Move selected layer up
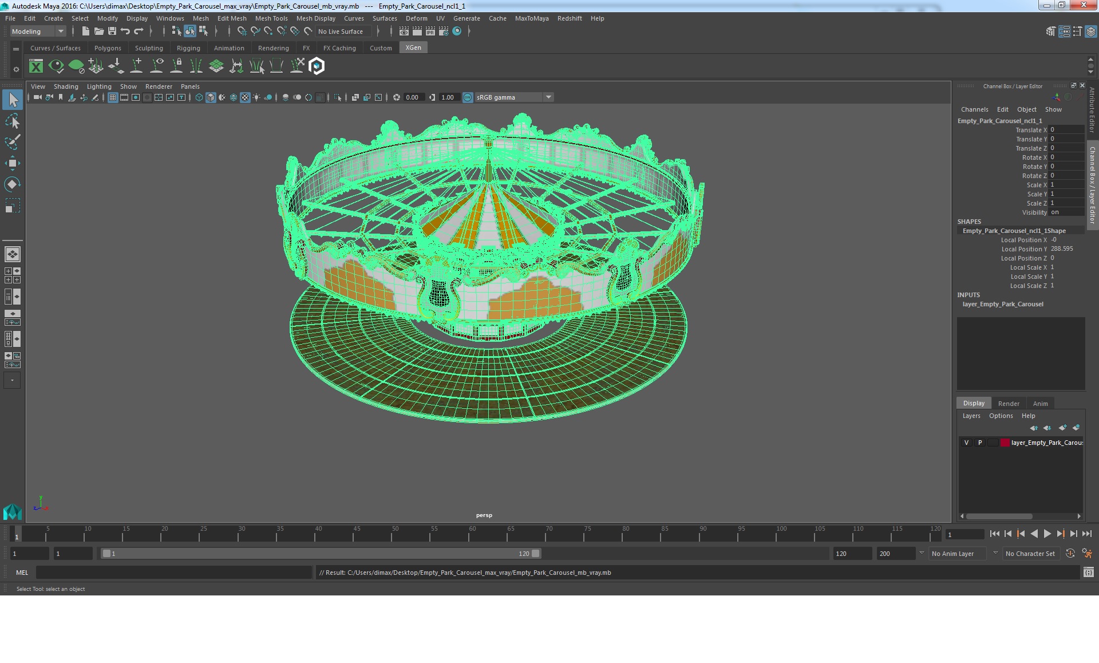Image resolution: width=1099 pixels, height=663 pixels. (x=1033, y=428)
